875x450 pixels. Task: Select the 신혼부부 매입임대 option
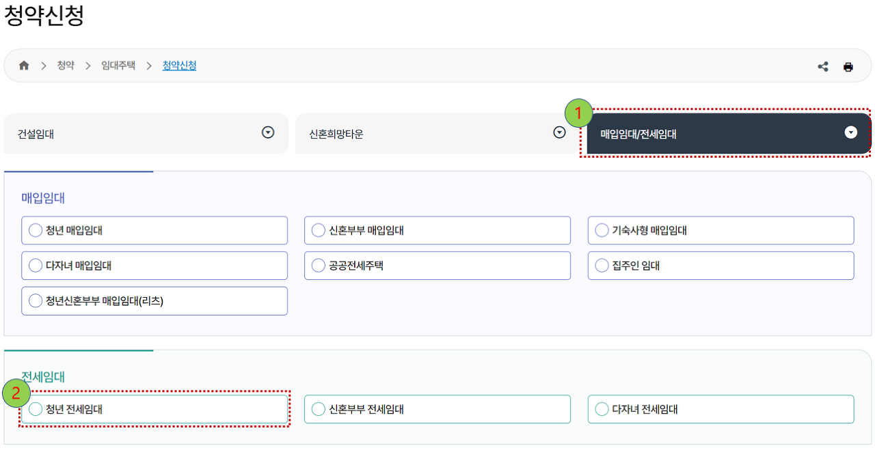coord(319,230)
